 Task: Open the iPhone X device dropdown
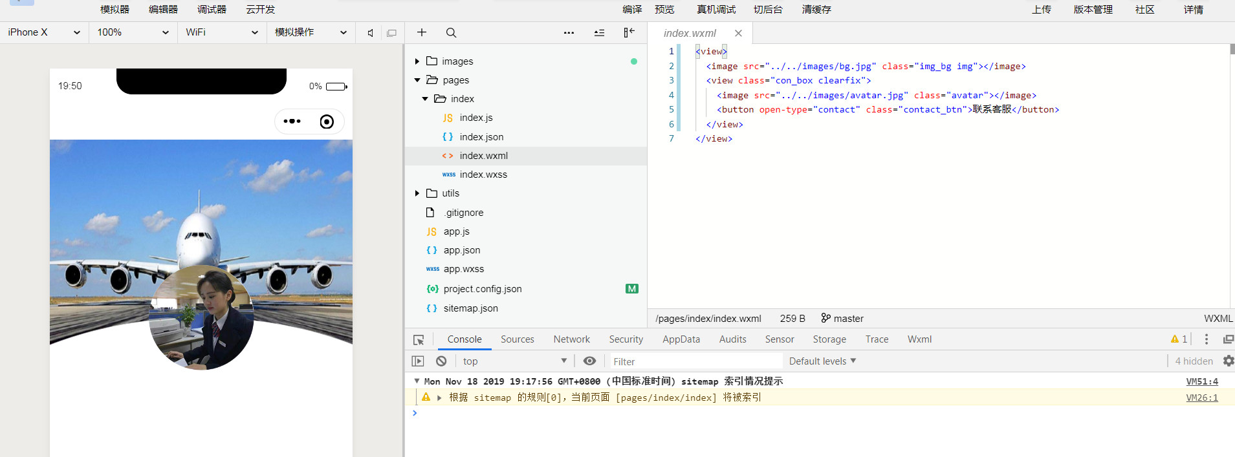pyautogui.click(x=44, y=32)
